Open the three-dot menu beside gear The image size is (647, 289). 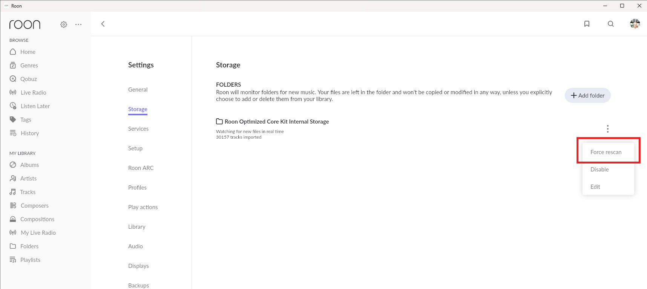[78, 24]
